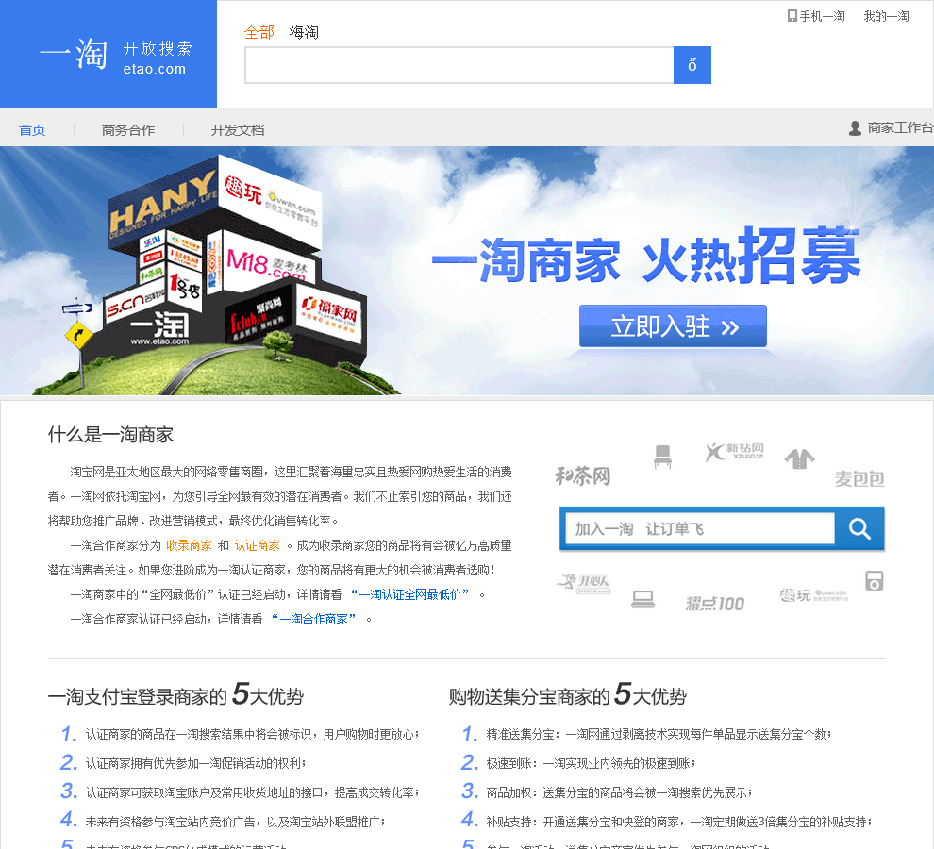Open “一淘合作商家” link

point(313,619)
